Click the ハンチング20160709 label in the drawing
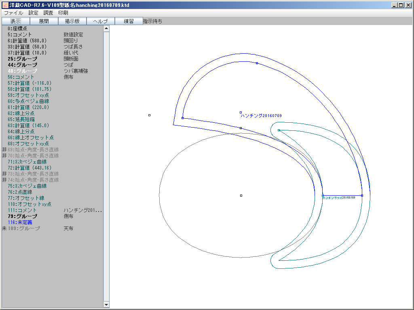Viewport: 414px width, 310px height. (x=261, y=116)
